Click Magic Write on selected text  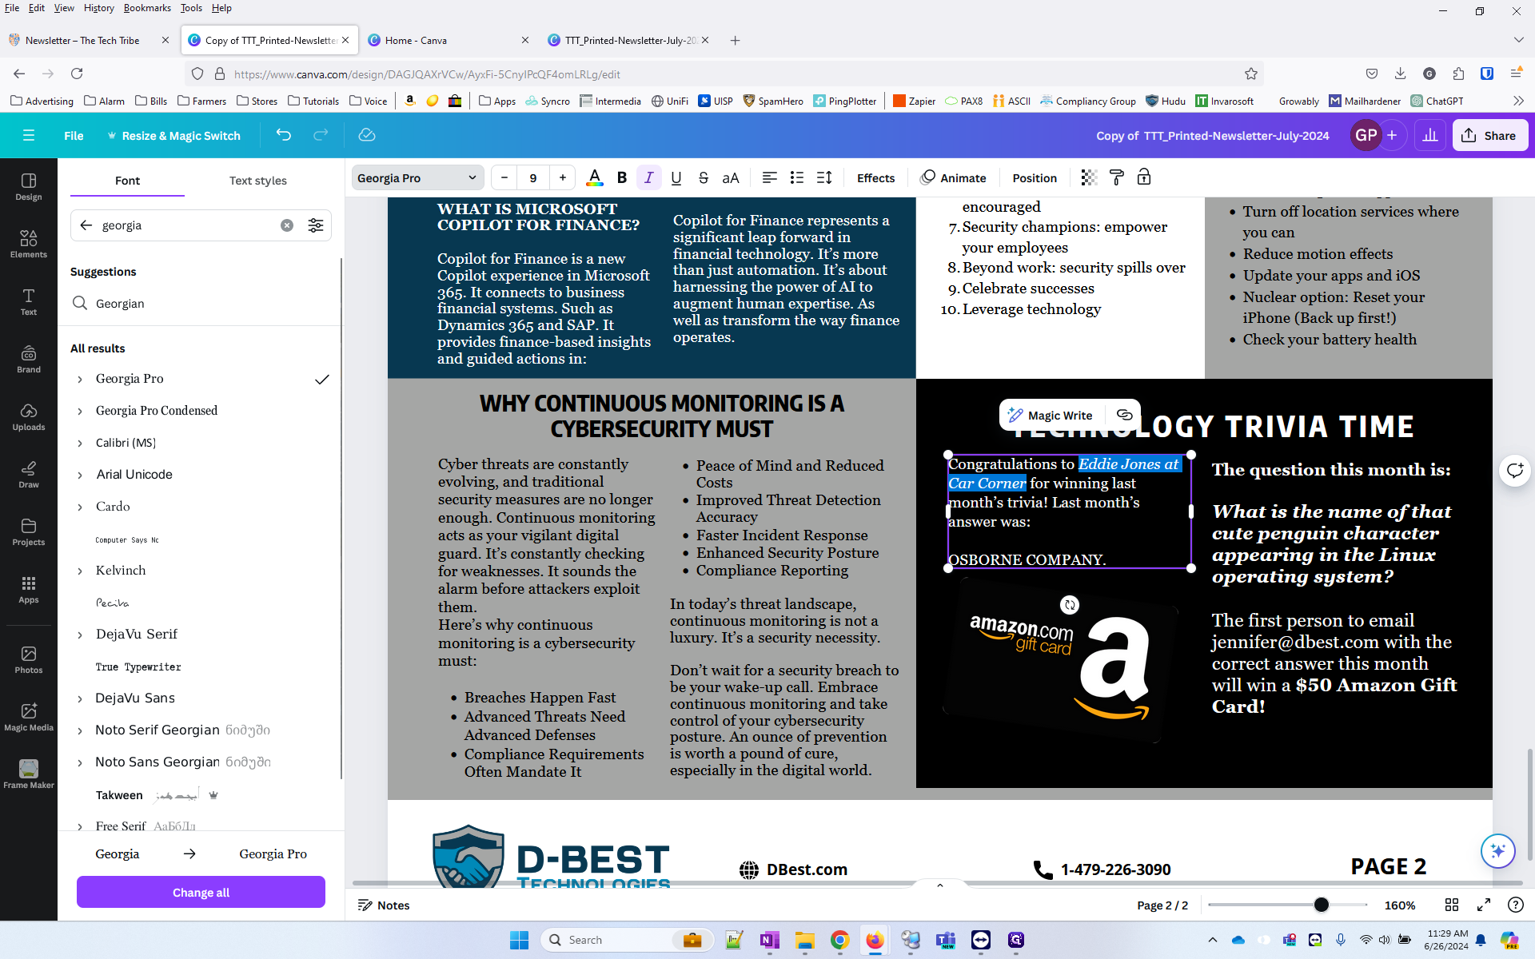[x=1051, y=415]
